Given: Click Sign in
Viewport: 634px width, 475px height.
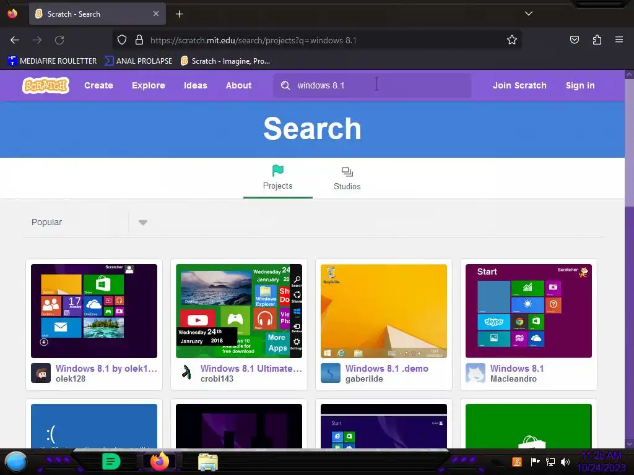Looking at the screenshot, I should (580, 85).
